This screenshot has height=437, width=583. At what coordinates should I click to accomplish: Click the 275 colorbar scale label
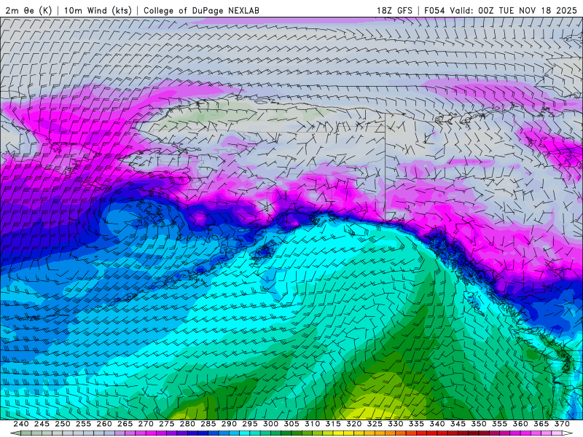pos(167,424)
